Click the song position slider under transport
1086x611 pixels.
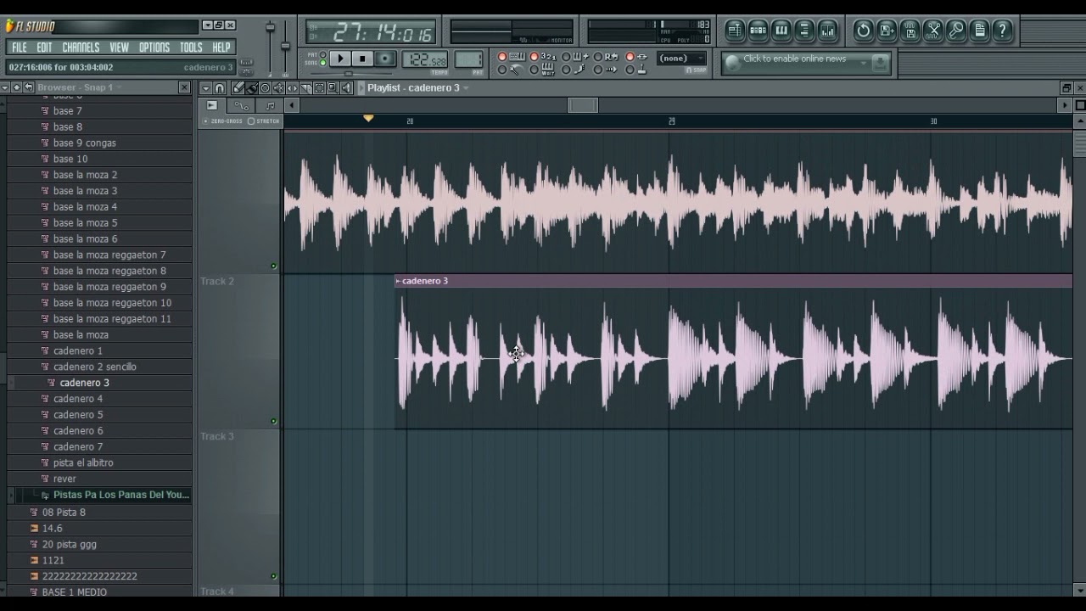click(x=350, y=73)
